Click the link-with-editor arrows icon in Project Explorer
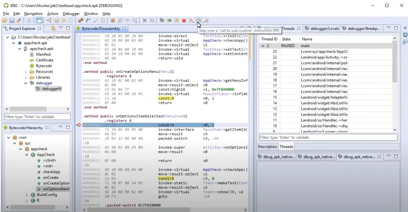Viewport: 408px width, 212px height. pos(53,28)
